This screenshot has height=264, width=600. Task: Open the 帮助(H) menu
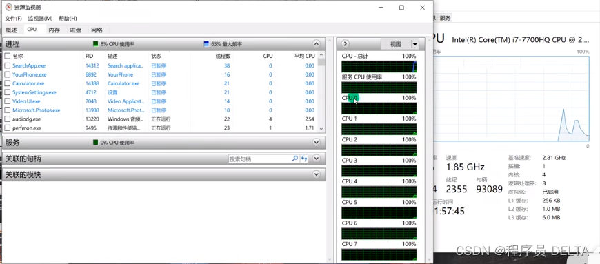point(68,19)
